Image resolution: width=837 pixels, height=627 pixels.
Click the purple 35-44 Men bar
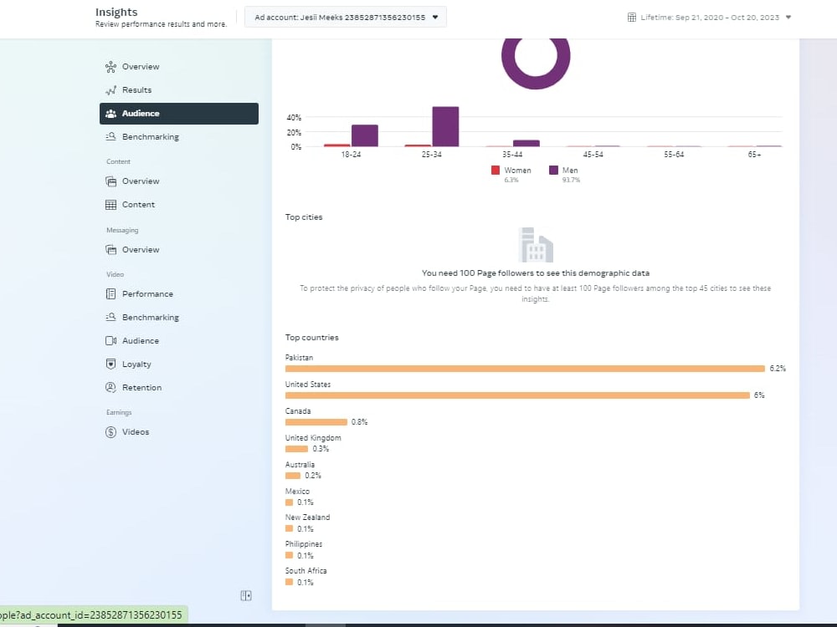tap(526, 144)
